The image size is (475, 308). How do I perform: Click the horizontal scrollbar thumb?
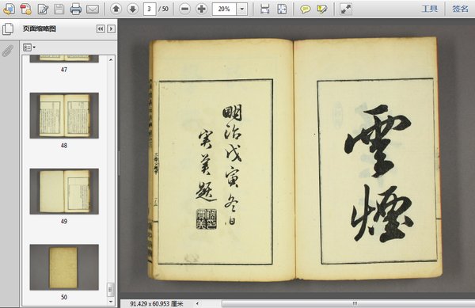348,303
